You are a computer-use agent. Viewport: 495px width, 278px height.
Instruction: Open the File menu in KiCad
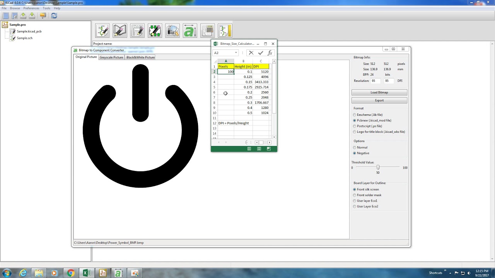pos(4,8)
